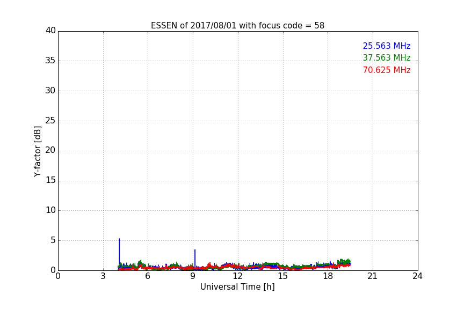Click the x-axis tick label 21
Image resolution: width=464 pixels, height=309 pixels.
373,276
